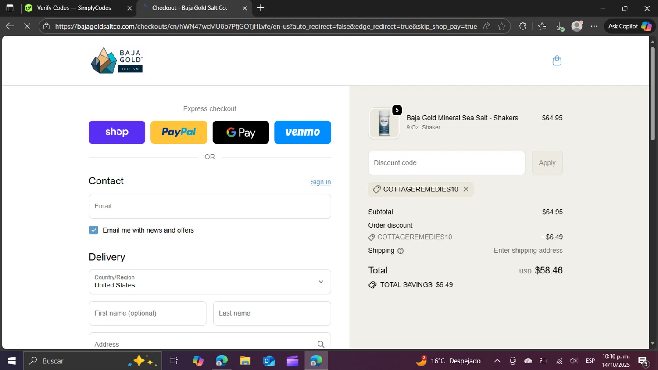The height and width of the screenshot is (370, 658).
Task: Click the taskbar Buscar search box
Action: [x=93, y=361]
